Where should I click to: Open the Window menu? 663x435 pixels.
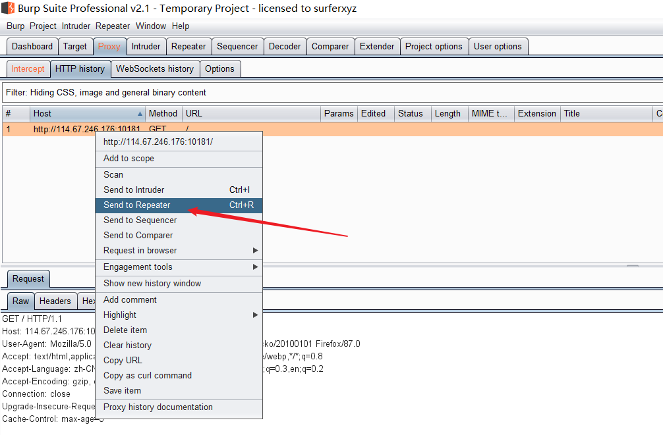pyautogui.click(x=151, y=26)
